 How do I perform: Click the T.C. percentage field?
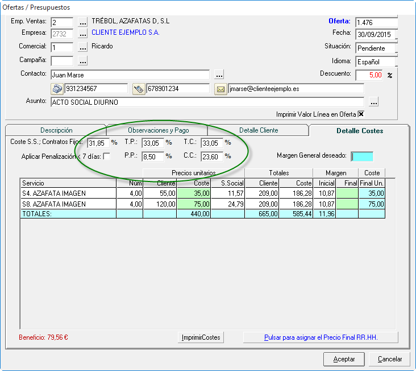click(x=212, y=143)
